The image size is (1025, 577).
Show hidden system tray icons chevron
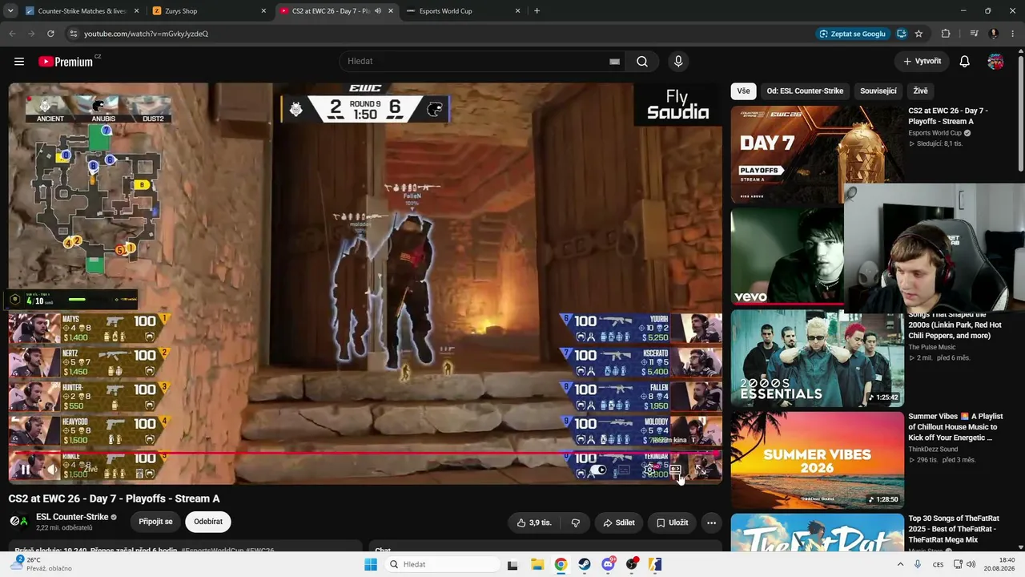coord(900,564)
